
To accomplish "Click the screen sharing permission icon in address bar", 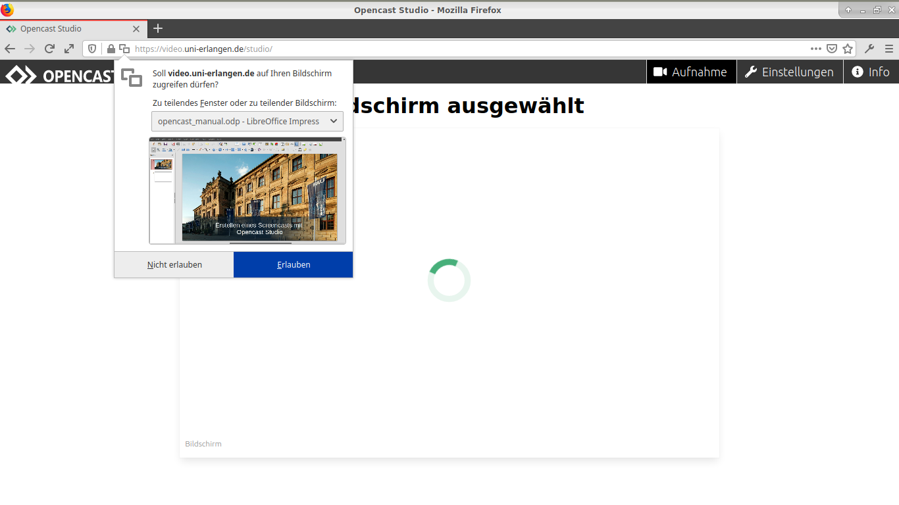I will (x=124, y=49).
